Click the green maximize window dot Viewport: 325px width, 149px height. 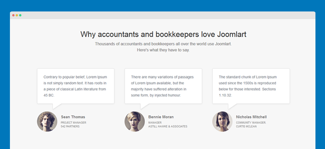20,15
